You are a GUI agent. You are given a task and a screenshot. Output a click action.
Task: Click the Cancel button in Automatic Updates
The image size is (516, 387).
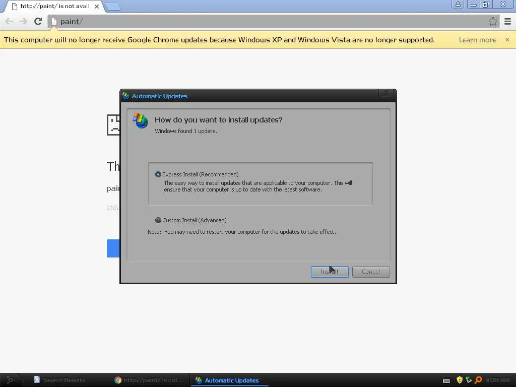[371, 272]
